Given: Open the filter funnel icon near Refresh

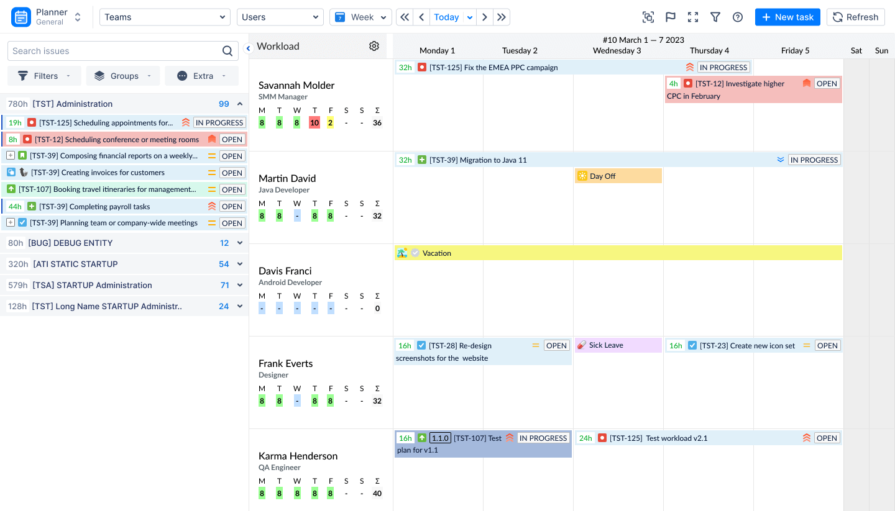Looking at the screenshot, I should pos(715,17).
